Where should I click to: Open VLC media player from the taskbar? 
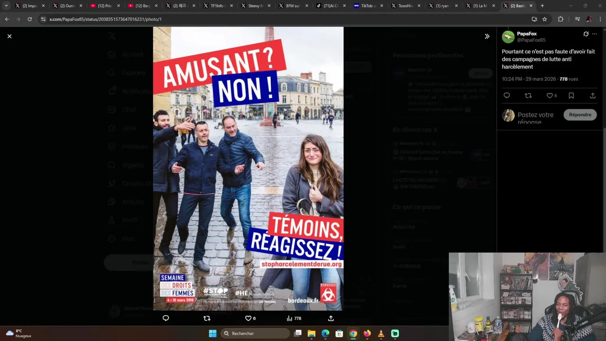(381, 333)
